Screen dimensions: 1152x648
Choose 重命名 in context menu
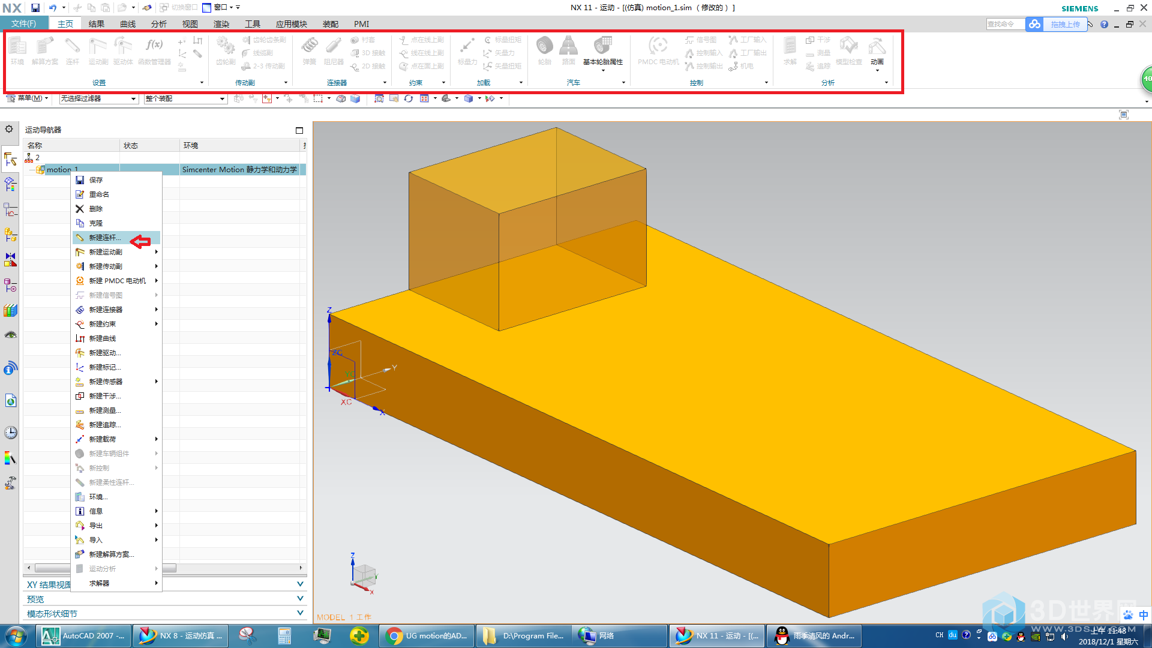pos(116,194)
